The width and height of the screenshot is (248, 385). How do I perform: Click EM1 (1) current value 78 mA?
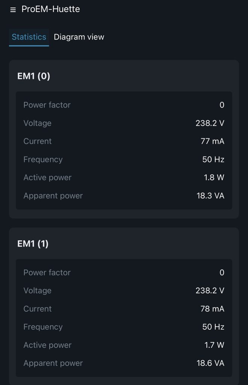click(x=212, y=309)
